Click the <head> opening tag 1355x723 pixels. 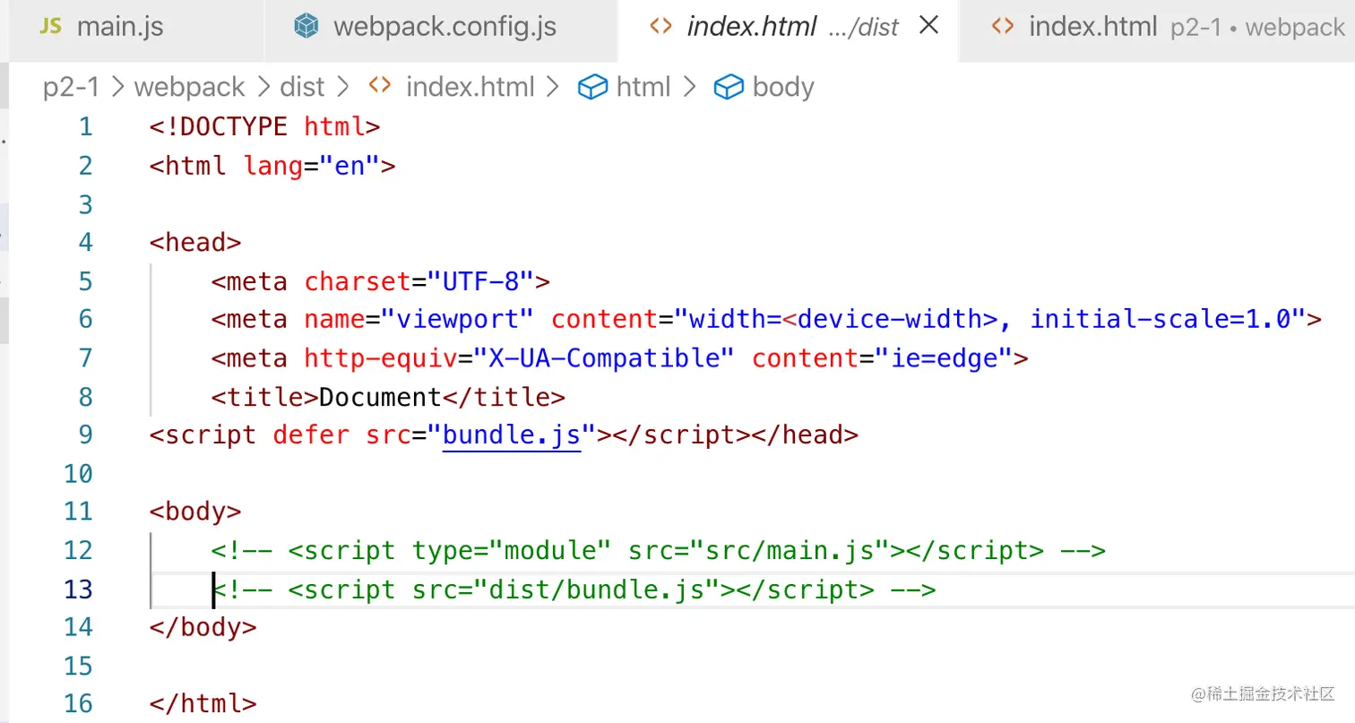[x=195, y=242]
